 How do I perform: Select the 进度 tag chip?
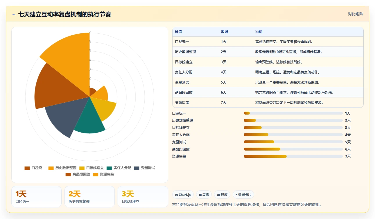click(222, 195)
